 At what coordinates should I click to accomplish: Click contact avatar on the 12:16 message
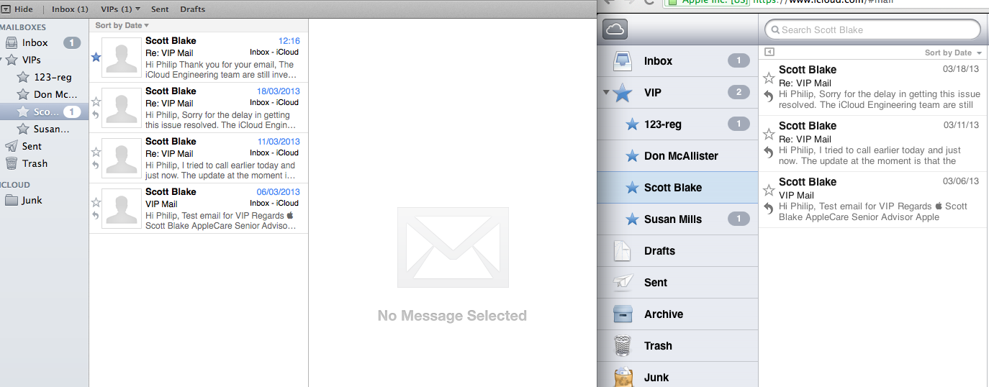[122, 57]
